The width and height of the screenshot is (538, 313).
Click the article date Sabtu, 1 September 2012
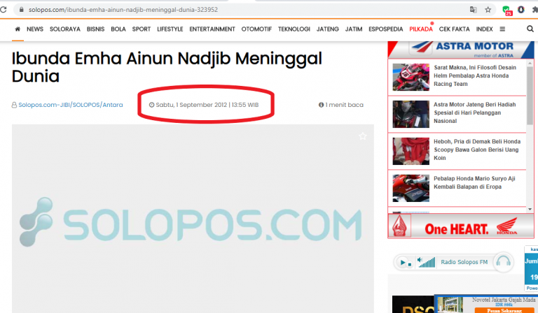click(191, 105)
